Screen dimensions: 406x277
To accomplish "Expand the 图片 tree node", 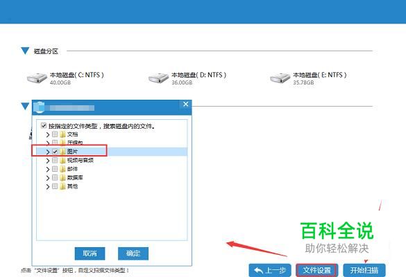I will (48, 152).
